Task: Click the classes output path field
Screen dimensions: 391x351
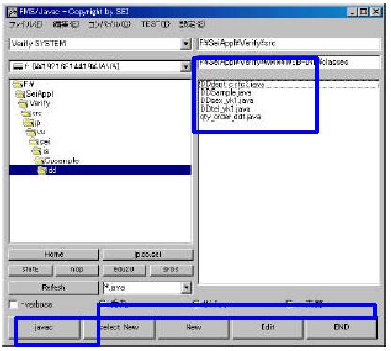Action: pyautogui.click(x=289, y=62)
